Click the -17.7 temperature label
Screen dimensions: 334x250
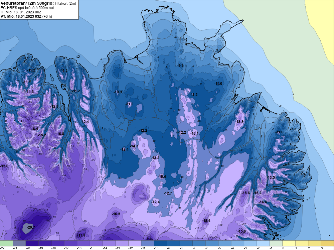pos(82,236)
